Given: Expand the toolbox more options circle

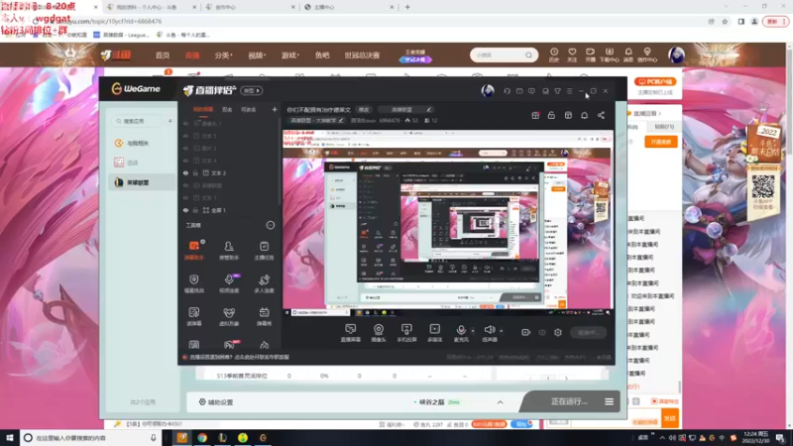Looking at the screenshot, I should pyautogui.click(x=271, y=225).
